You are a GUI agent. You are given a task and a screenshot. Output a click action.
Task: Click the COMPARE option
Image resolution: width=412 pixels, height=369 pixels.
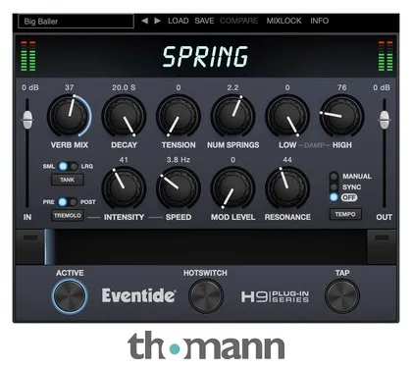point(238,21)
